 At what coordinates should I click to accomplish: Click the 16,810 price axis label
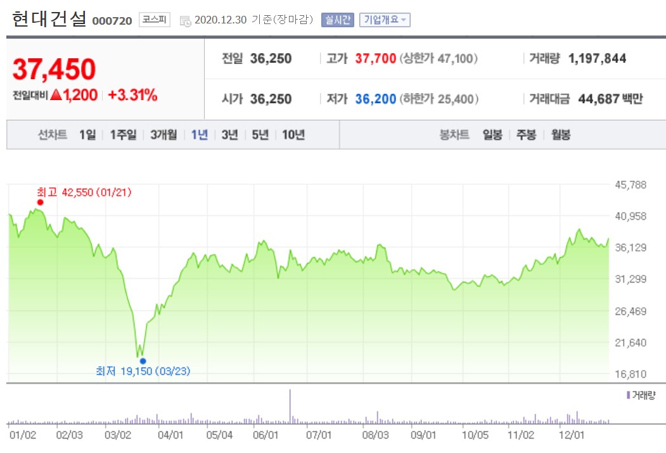point(631,374)
